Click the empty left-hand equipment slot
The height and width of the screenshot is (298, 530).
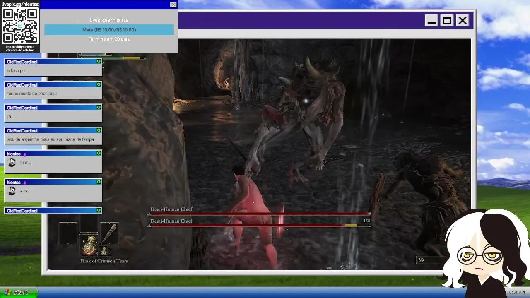pyautogui.click(x=68, y=233)
